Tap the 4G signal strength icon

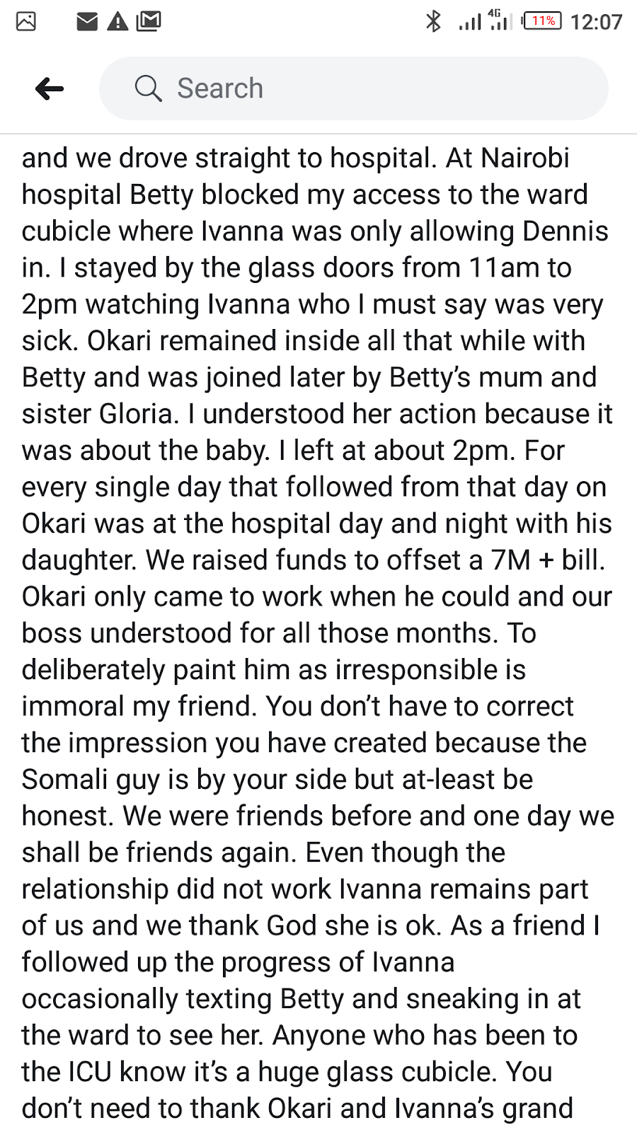(x=500, y=21)
